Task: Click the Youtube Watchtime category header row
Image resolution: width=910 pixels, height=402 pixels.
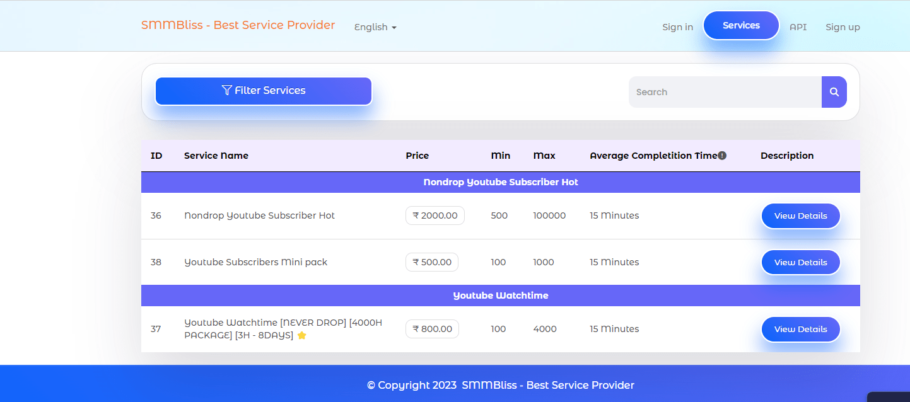Action: (500, 296)
